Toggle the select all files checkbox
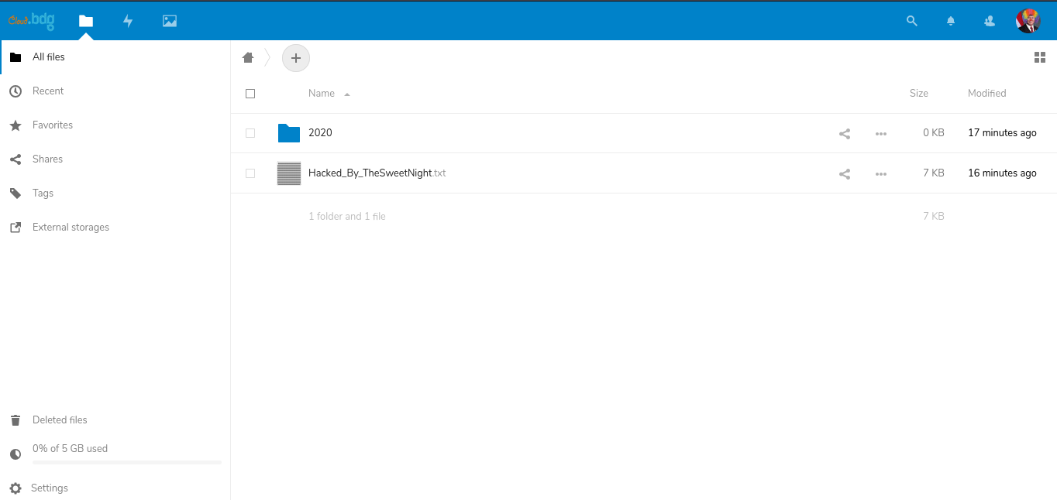 tap(250, 94)
